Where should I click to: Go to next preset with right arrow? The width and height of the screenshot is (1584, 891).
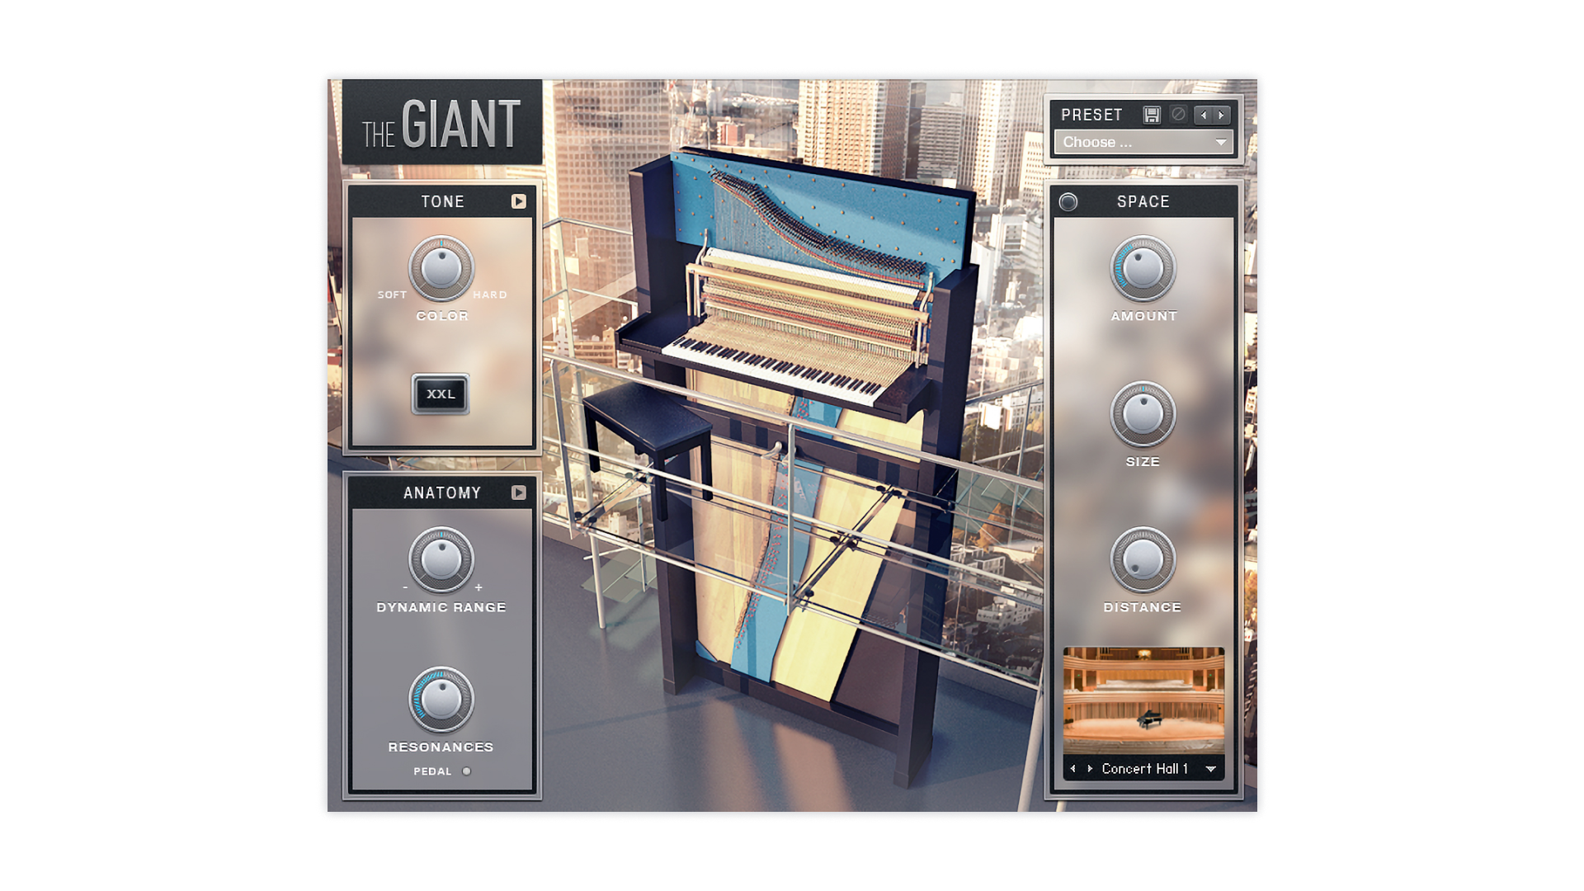coord(1222,115)
